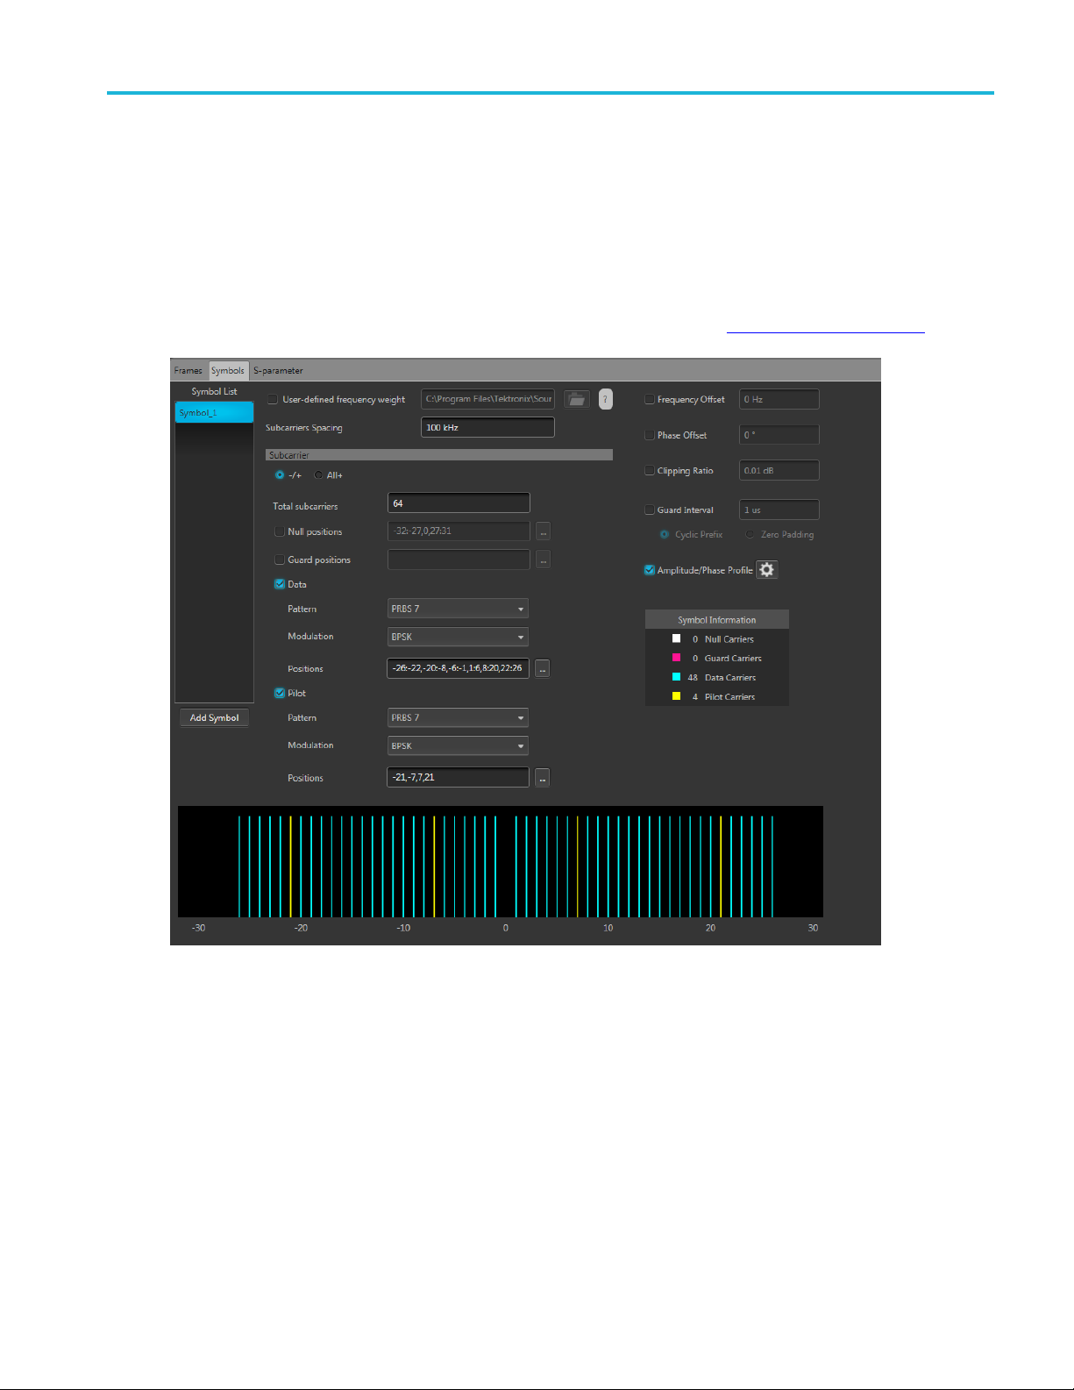Enable the Guard Interval checkbox
Screen dimensions: 1074x1390
coord(650,510)
